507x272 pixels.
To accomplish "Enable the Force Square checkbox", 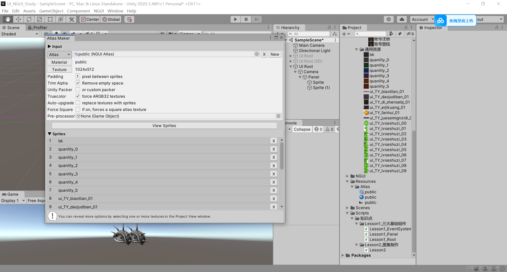I will pos(78,110).
